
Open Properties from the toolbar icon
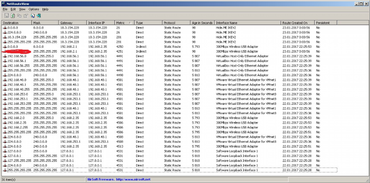(x=26, y=16)
